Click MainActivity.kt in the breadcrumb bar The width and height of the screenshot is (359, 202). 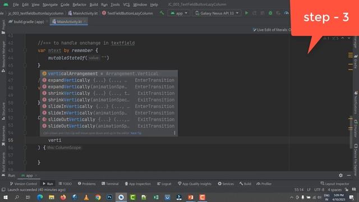[x=83, y=13]
